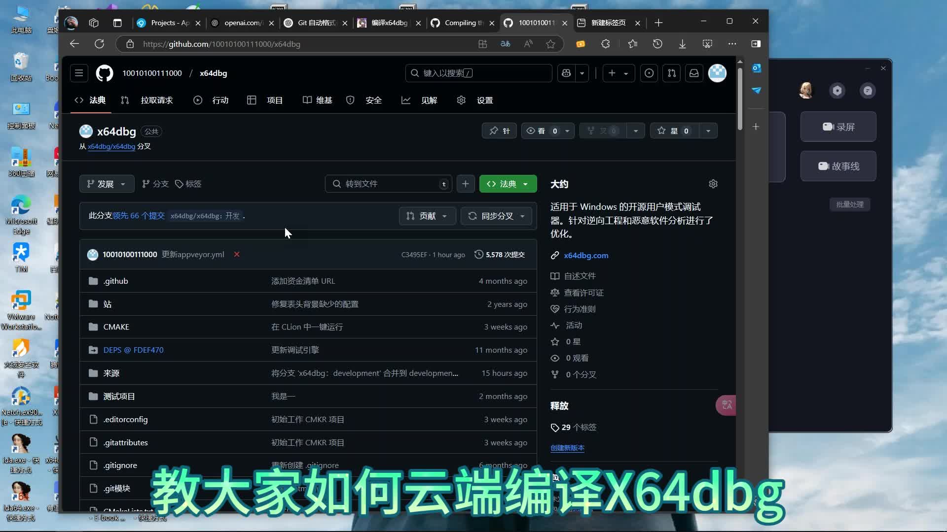Expand the star lists dropdown arrow
This screenshot has height=532, width=947.
pos(708,131)
